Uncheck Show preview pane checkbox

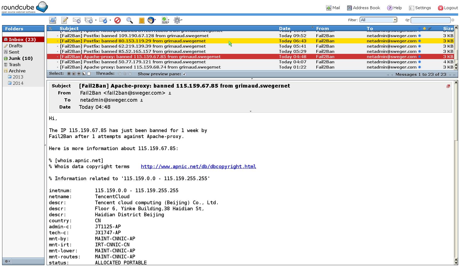pos(184,74)
